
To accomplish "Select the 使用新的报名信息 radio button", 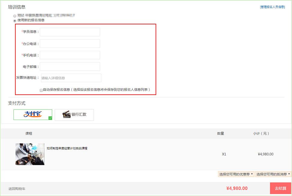I will pyautogui.click(x=15, y=20).
